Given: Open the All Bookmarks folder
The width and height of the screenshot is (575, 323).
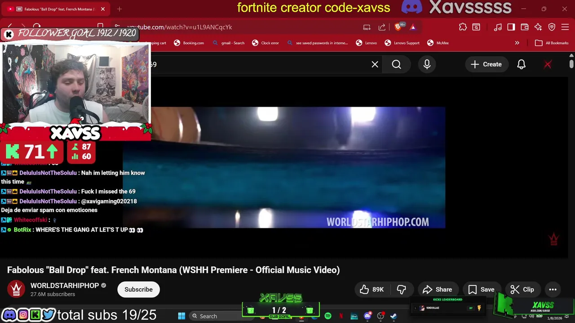Looking at the screenshot, I should coord(552,43).
